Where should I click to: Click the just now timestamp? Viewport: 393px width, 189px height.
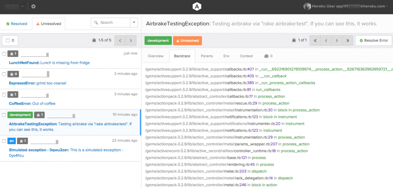pyautogui.click(x=130, y=53)
